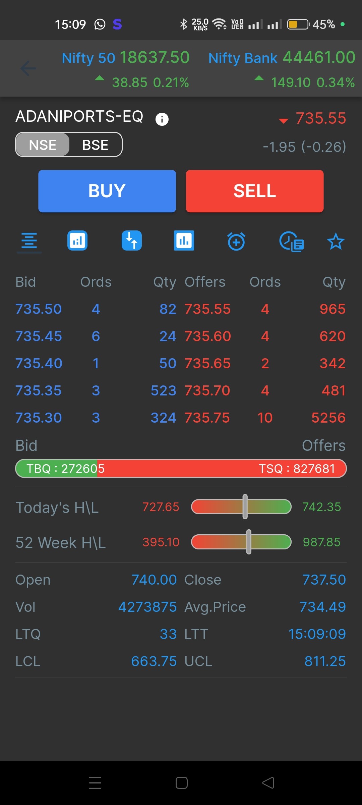
Task: Tap the back arrow icon
Action: (28, 68)
